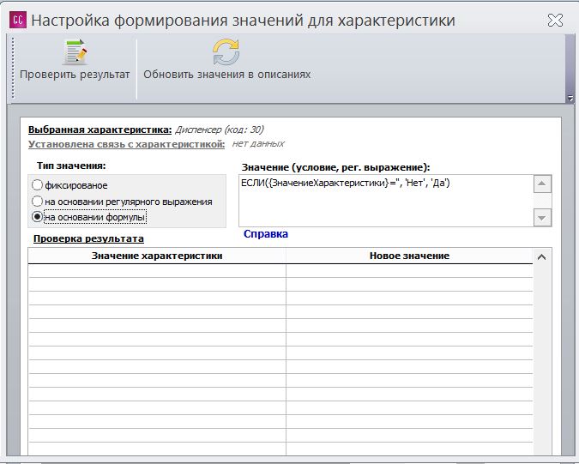Click the нет данных value text
This screenshot has width=579, height=464.
[258, 143]
